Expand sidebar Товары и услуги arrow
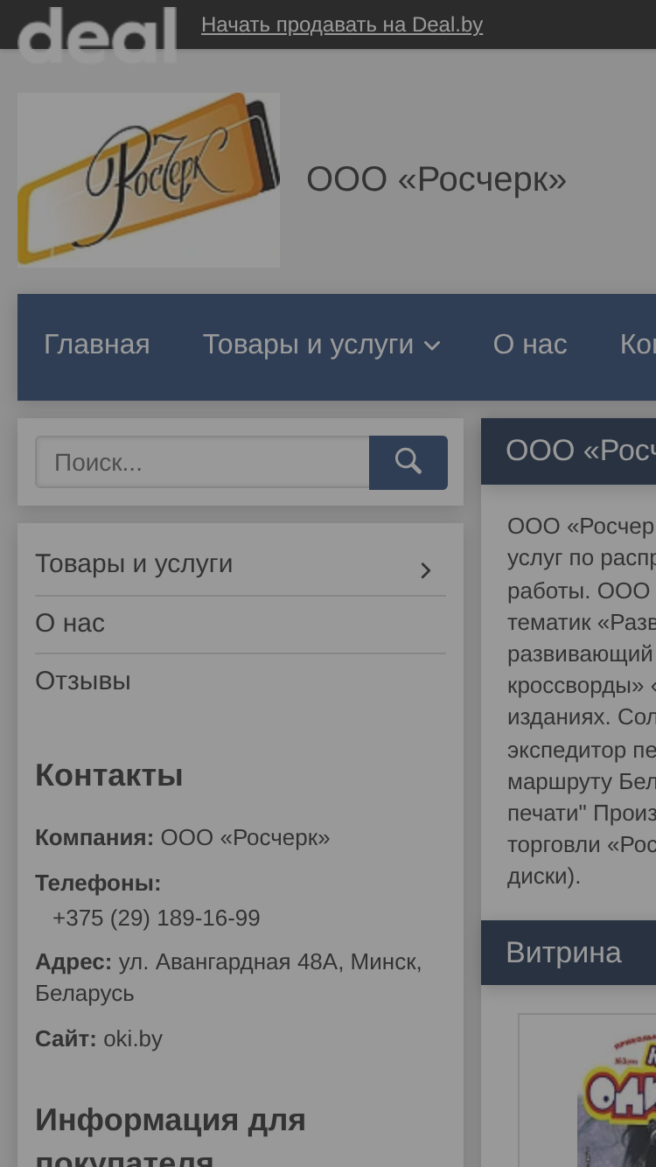 tap(426, 570)
